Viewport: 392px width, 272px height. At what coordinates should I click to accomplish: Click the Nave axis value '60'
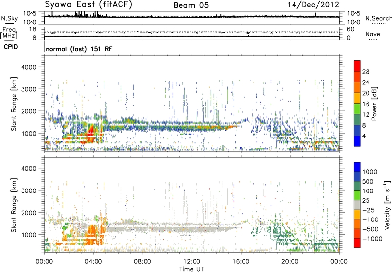click(350, 29)
